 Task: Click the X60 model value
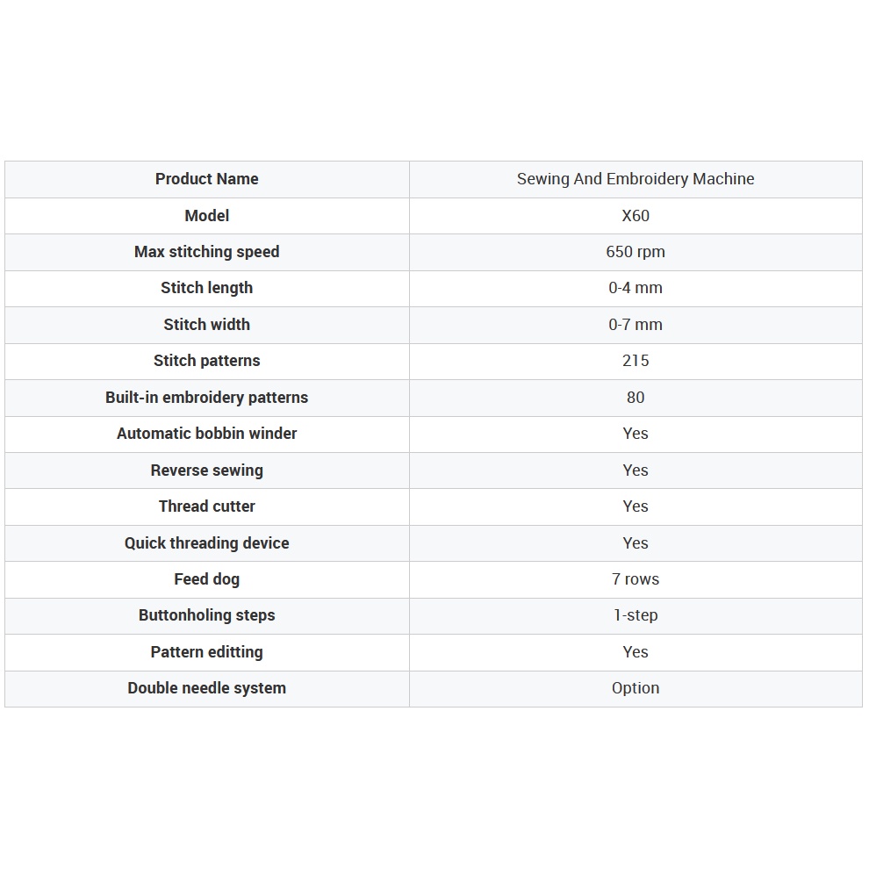click(636, 216)
